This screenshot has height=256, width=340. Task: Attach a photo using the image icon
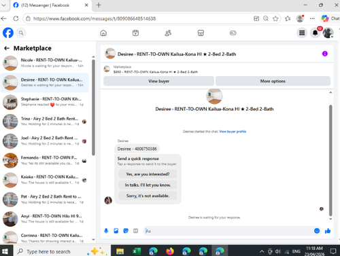pos(116,231)
